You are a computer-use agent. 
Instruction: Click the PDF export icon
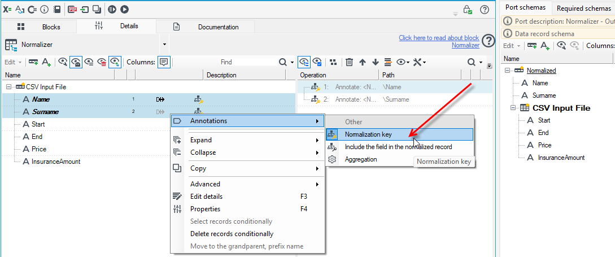click(x=72, y=10)
